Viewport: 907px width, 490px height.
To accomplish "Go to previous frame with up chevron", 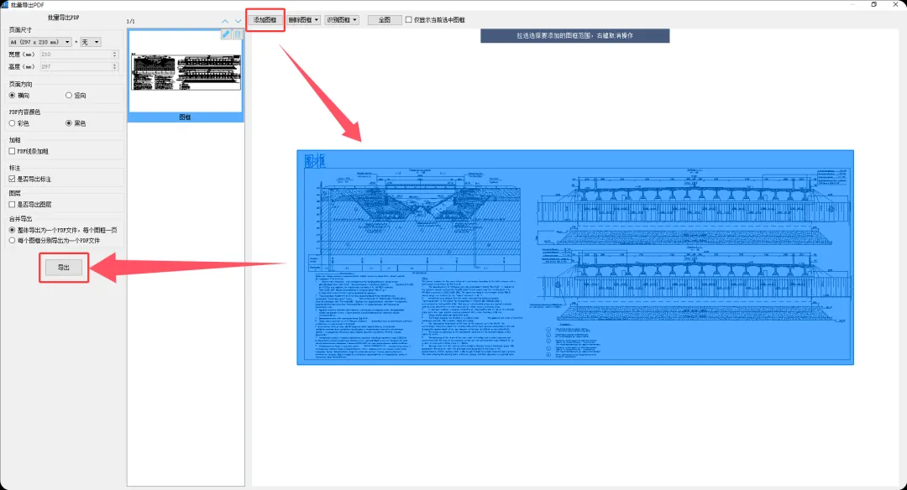I will [225, 21].
